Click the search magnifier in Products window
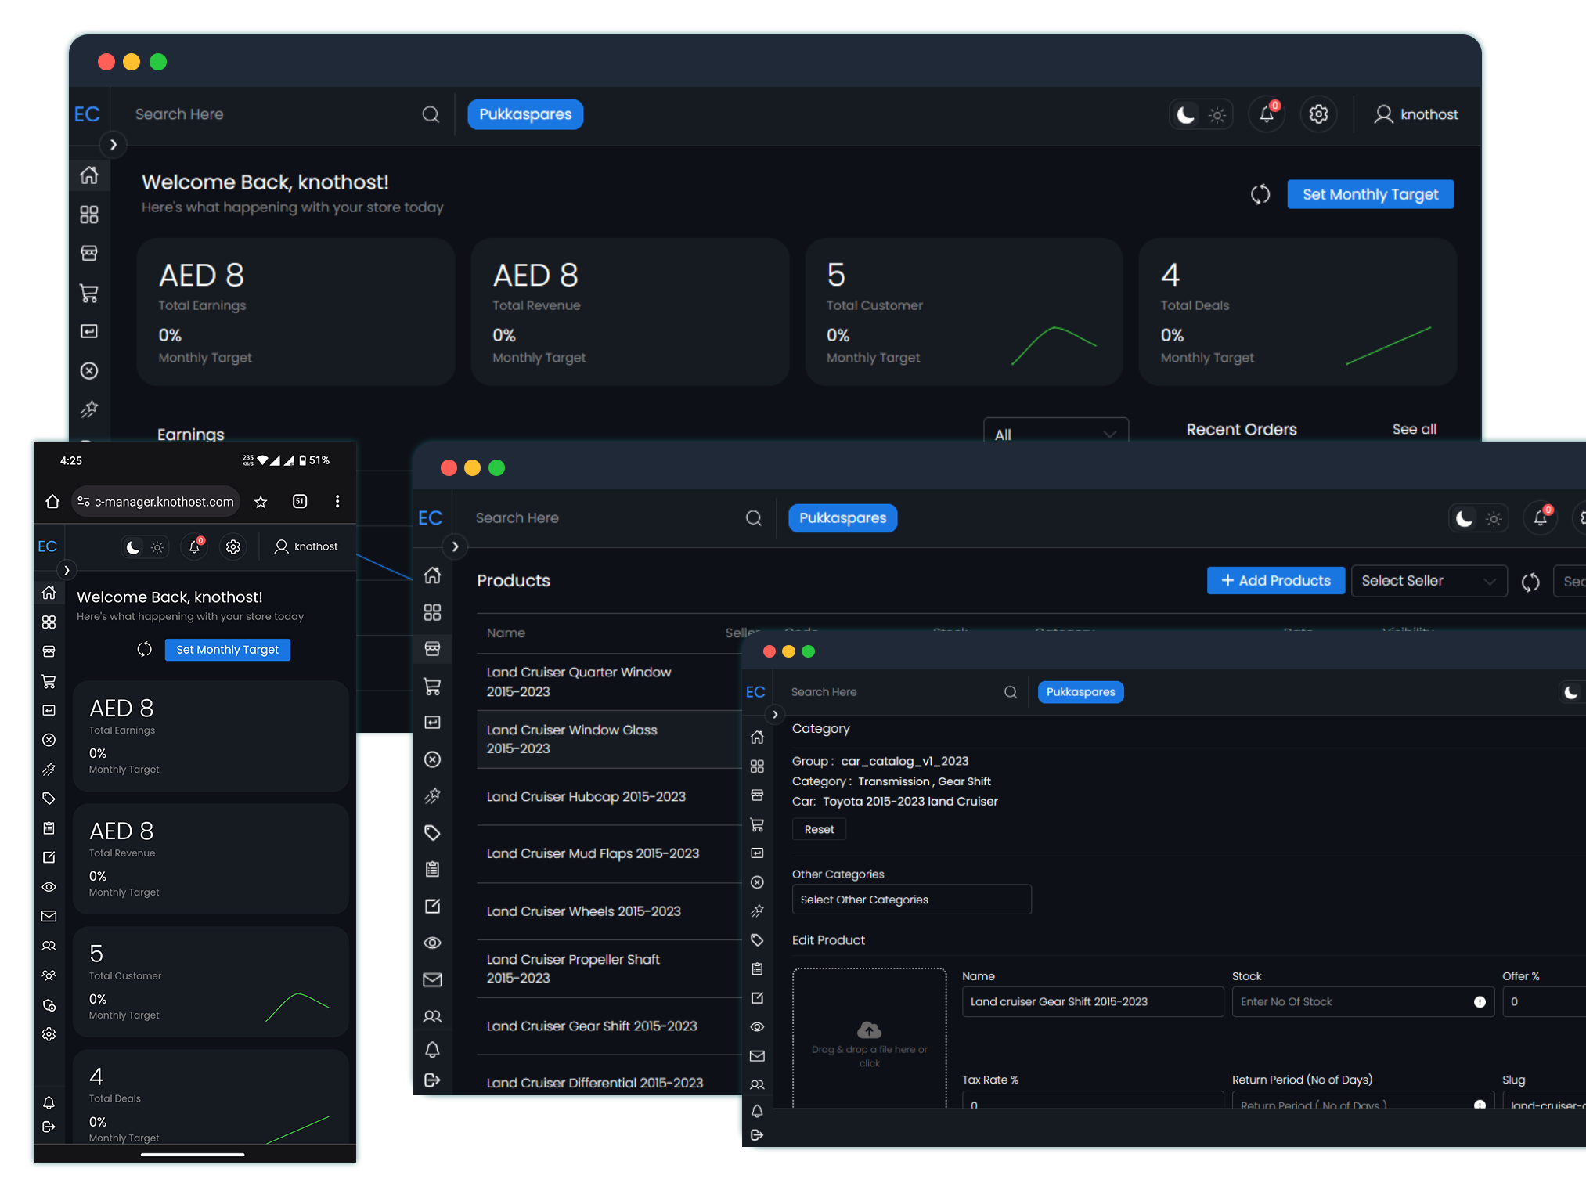 (x=754, y=518)
